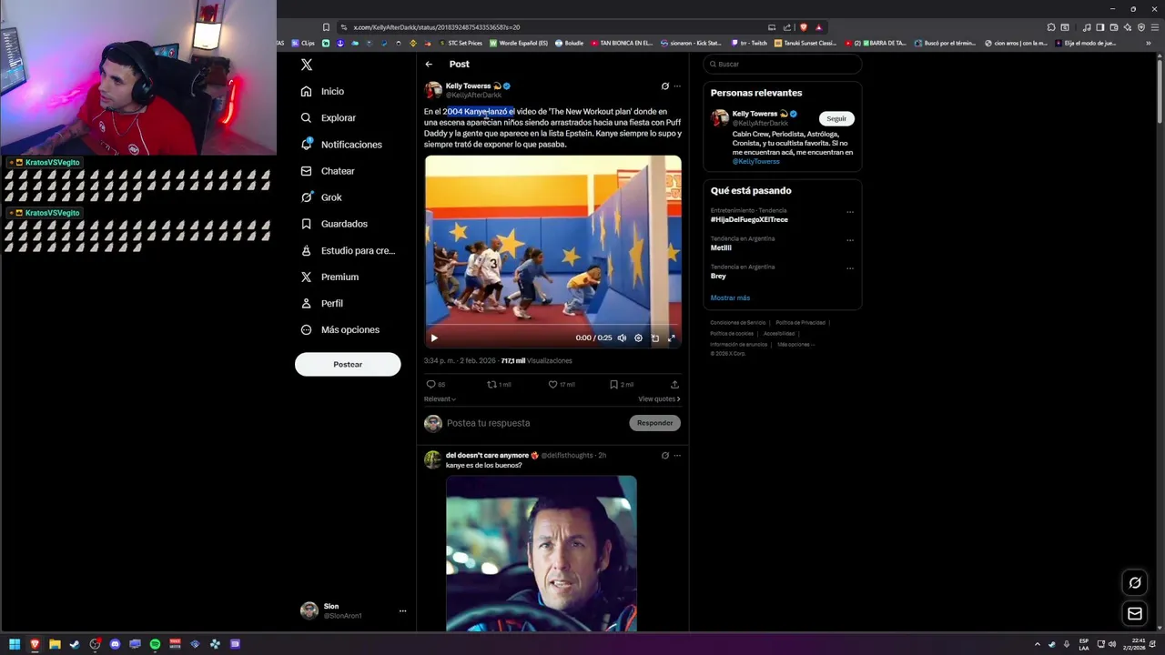Screen dimensions: 1165x655
Task: Go to Perfil page
Action: (322, 303)
